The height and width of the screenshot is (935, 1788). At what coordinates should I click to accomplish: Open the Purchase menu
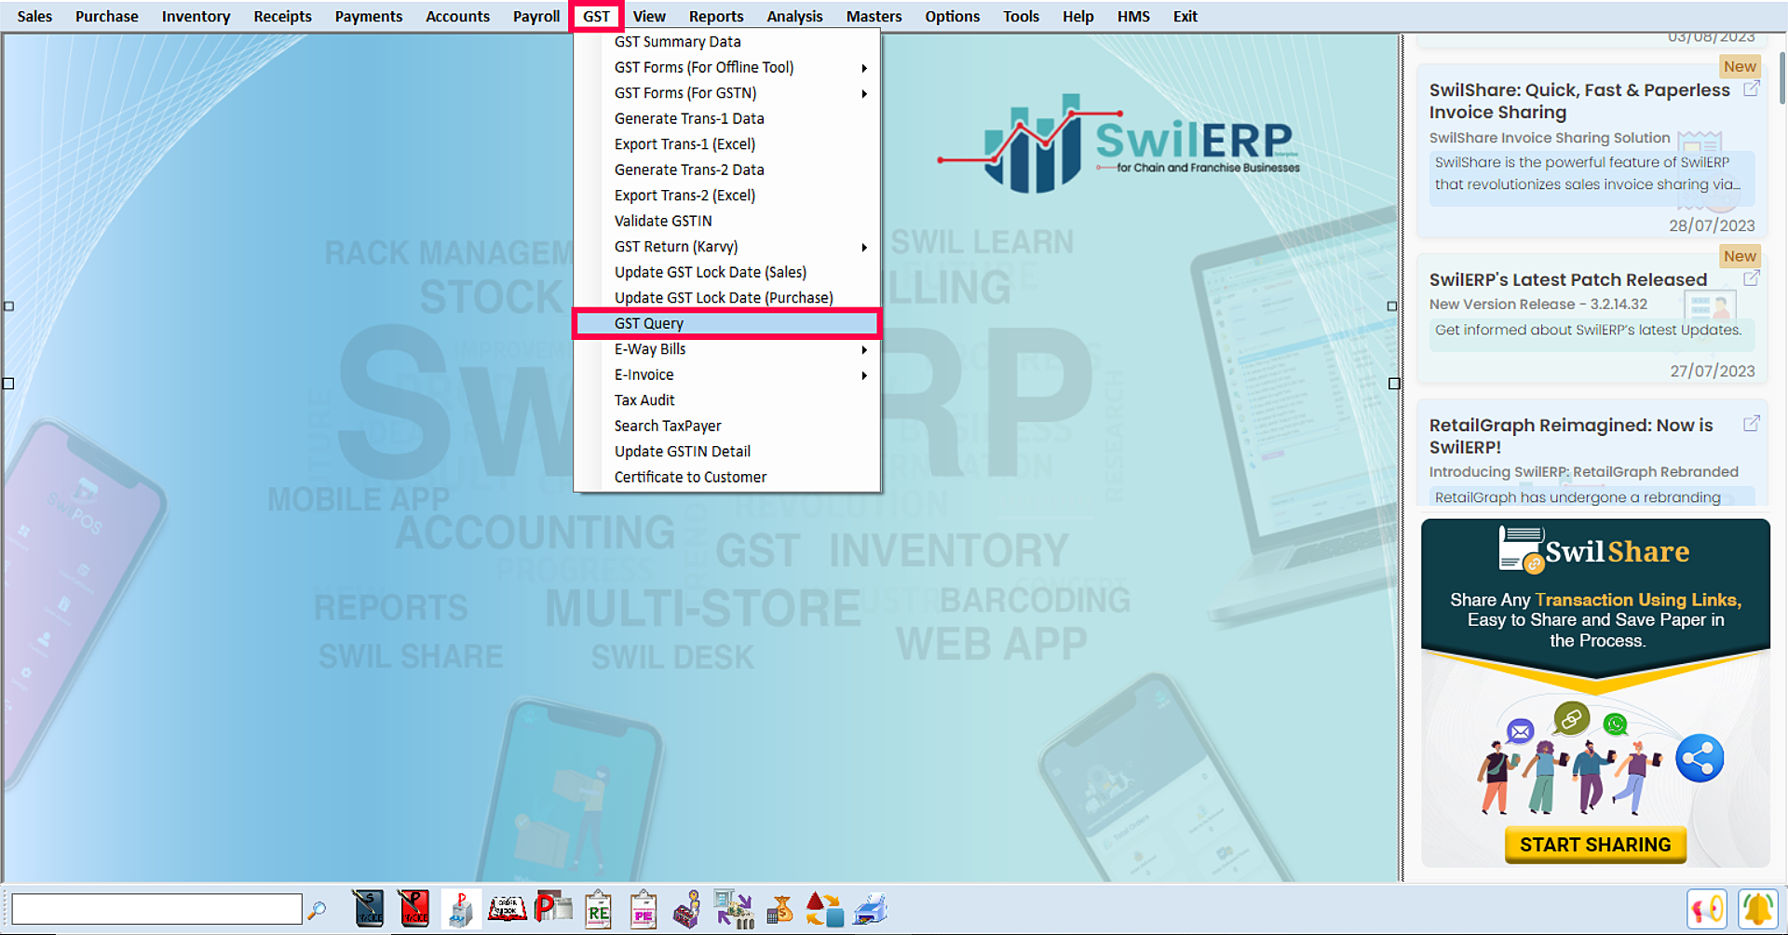coord(107,17)
